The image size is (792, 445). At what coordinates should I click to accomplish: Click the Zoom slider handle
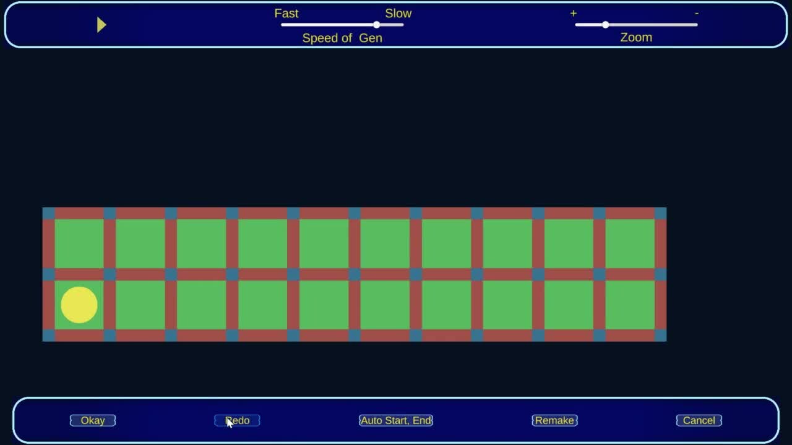605,25
